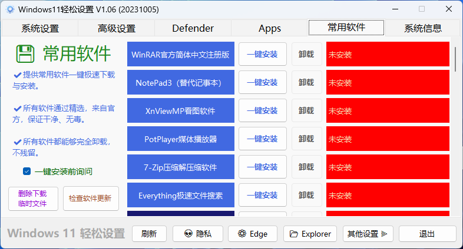
Task: Open Explorer settings button
Action: click(310, 234)
